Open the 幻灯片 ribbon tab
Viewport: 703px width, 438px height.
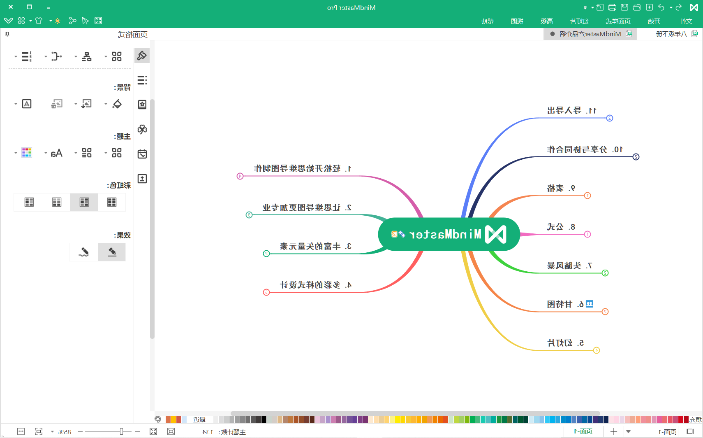coord(579,21)
